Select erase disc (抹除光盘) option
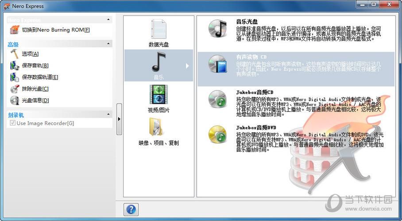 (35, 89)
